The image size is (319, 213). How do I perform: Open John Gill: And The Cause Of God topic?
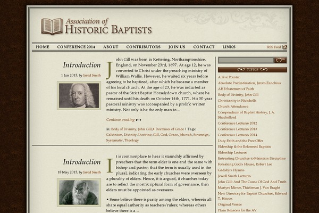[x=252, y=182]
